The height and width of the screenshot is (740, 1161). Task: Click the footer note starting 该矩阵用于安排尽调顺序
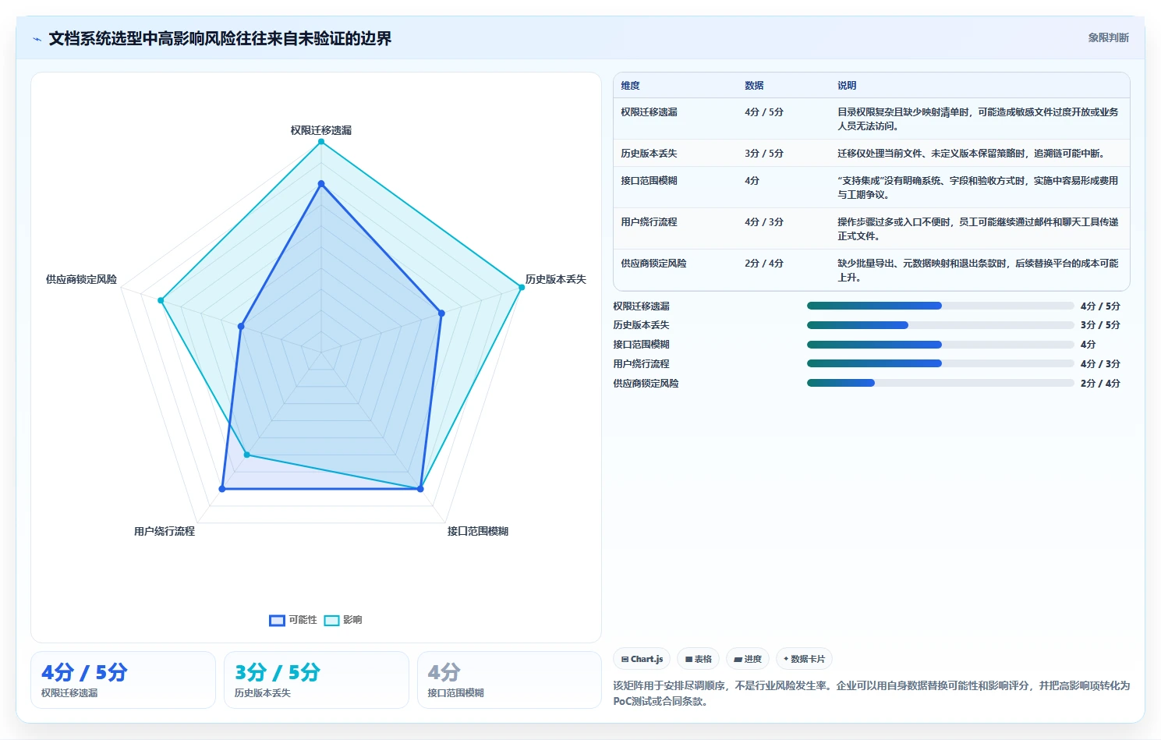871,693
